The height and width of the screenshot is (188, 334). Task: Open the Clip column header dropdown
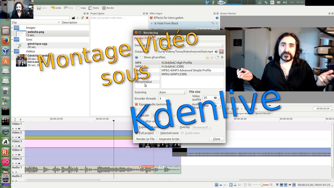pos(59,22)
